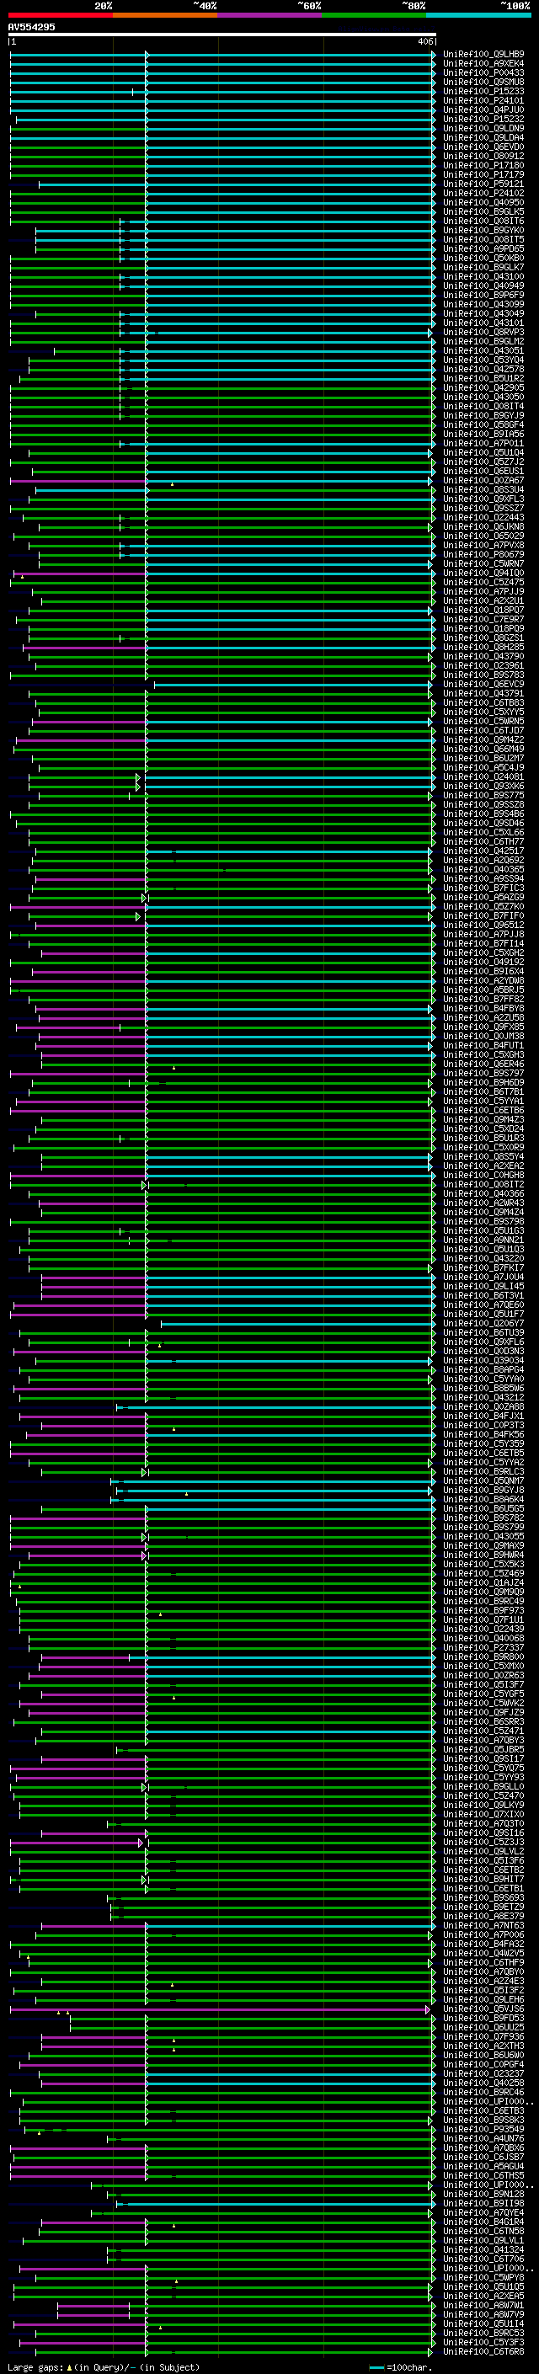Open hit UniRef100_Q9SMU8
This screenshot has width=539, height=2374.
pyautogui.click(x=483, y=82)
